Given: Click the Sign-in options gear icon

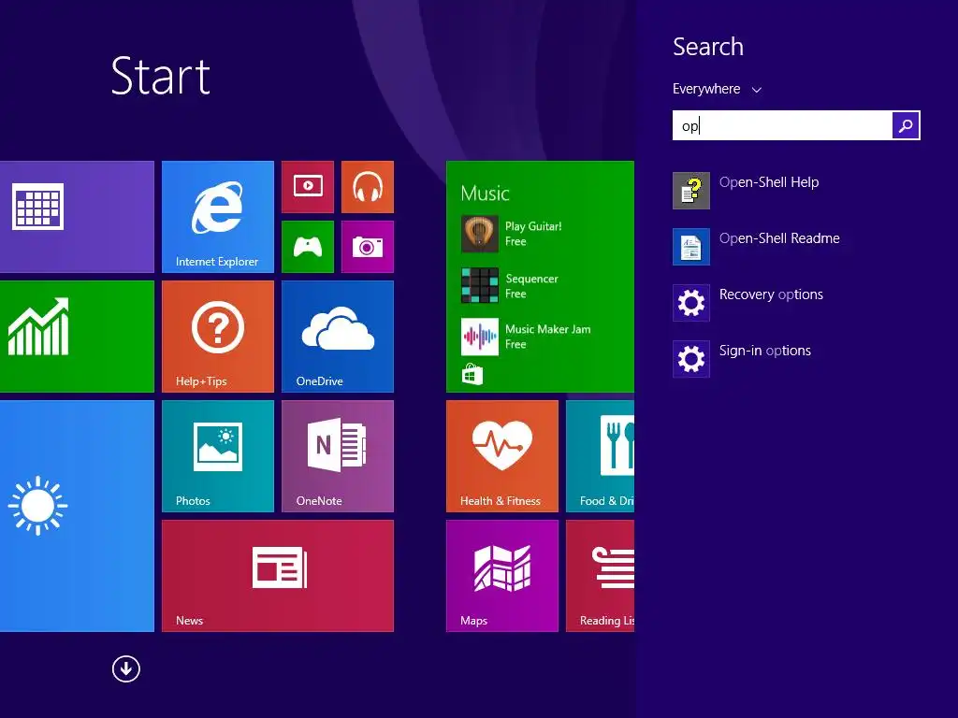Looking at the screenshot, I should [x=691, y=359].
